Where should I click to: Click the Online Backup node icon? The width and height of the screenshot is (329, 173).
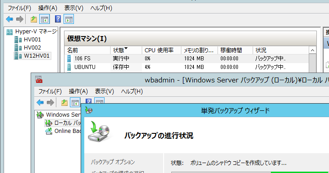(49, 131)
